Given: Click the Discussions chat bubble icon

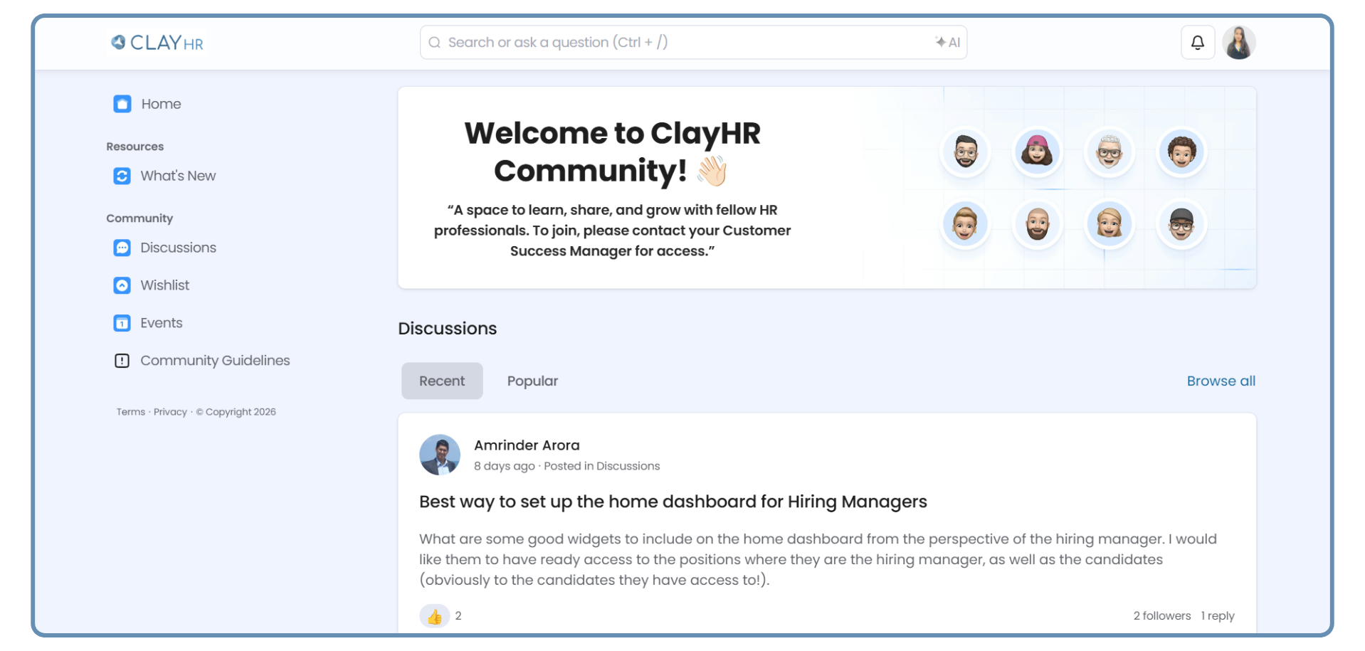Looking at the screenshot, I should coord(122,248).
